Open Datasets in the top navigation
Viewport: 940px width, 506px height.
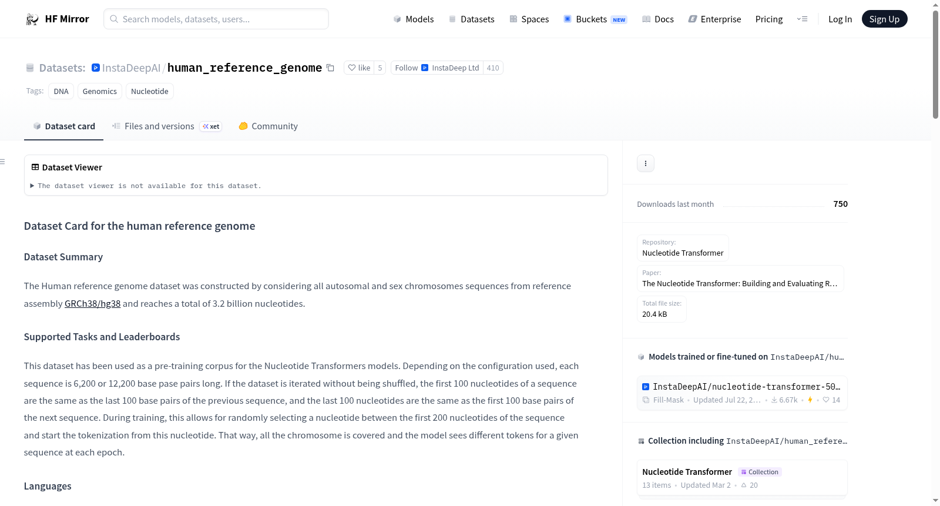coord(471,19)
